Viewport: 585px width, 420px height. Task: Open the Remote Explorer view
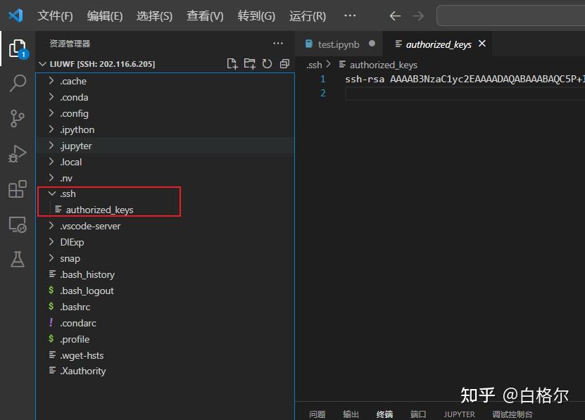17,224
